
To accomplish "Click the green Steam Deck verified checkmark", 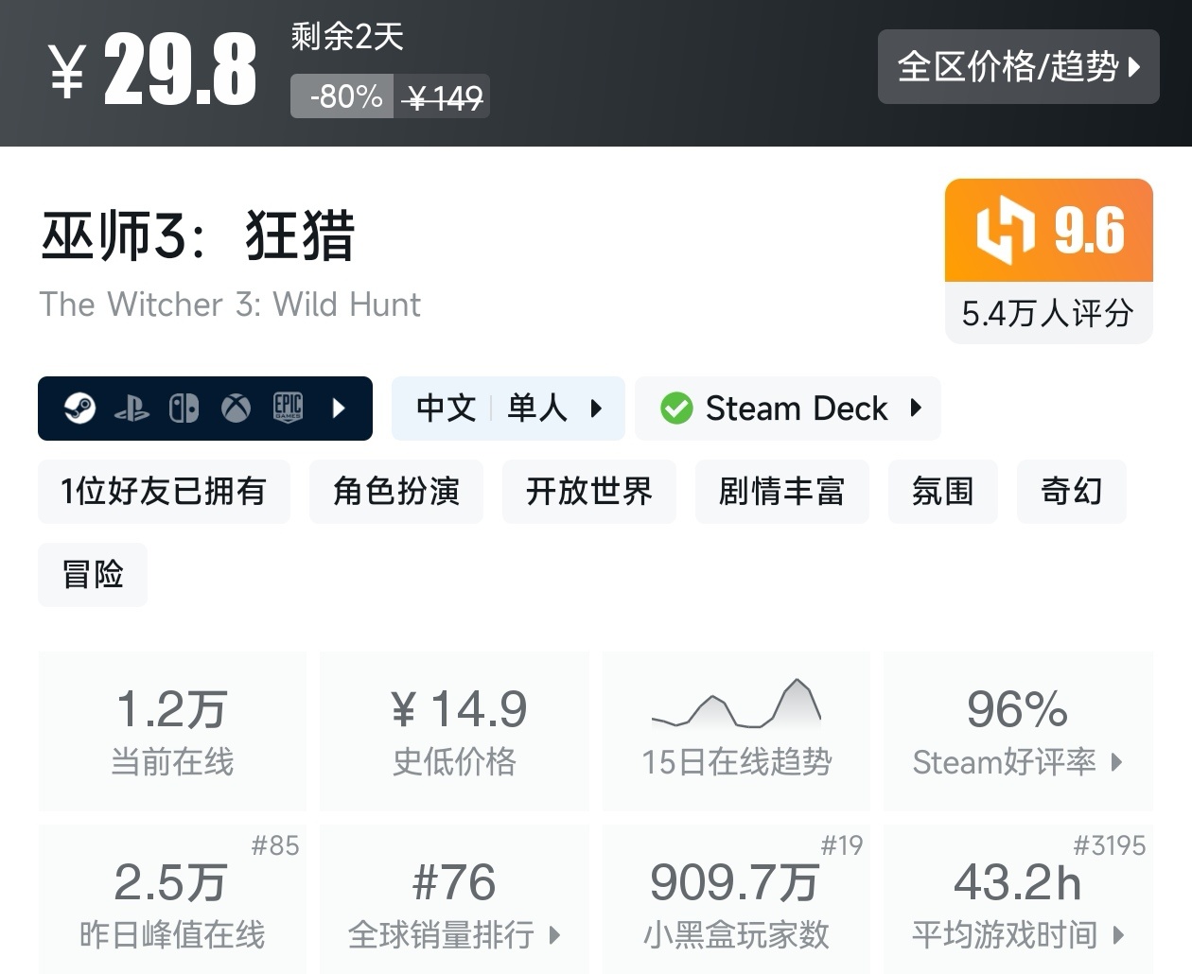I will click(x=676, y=409).
